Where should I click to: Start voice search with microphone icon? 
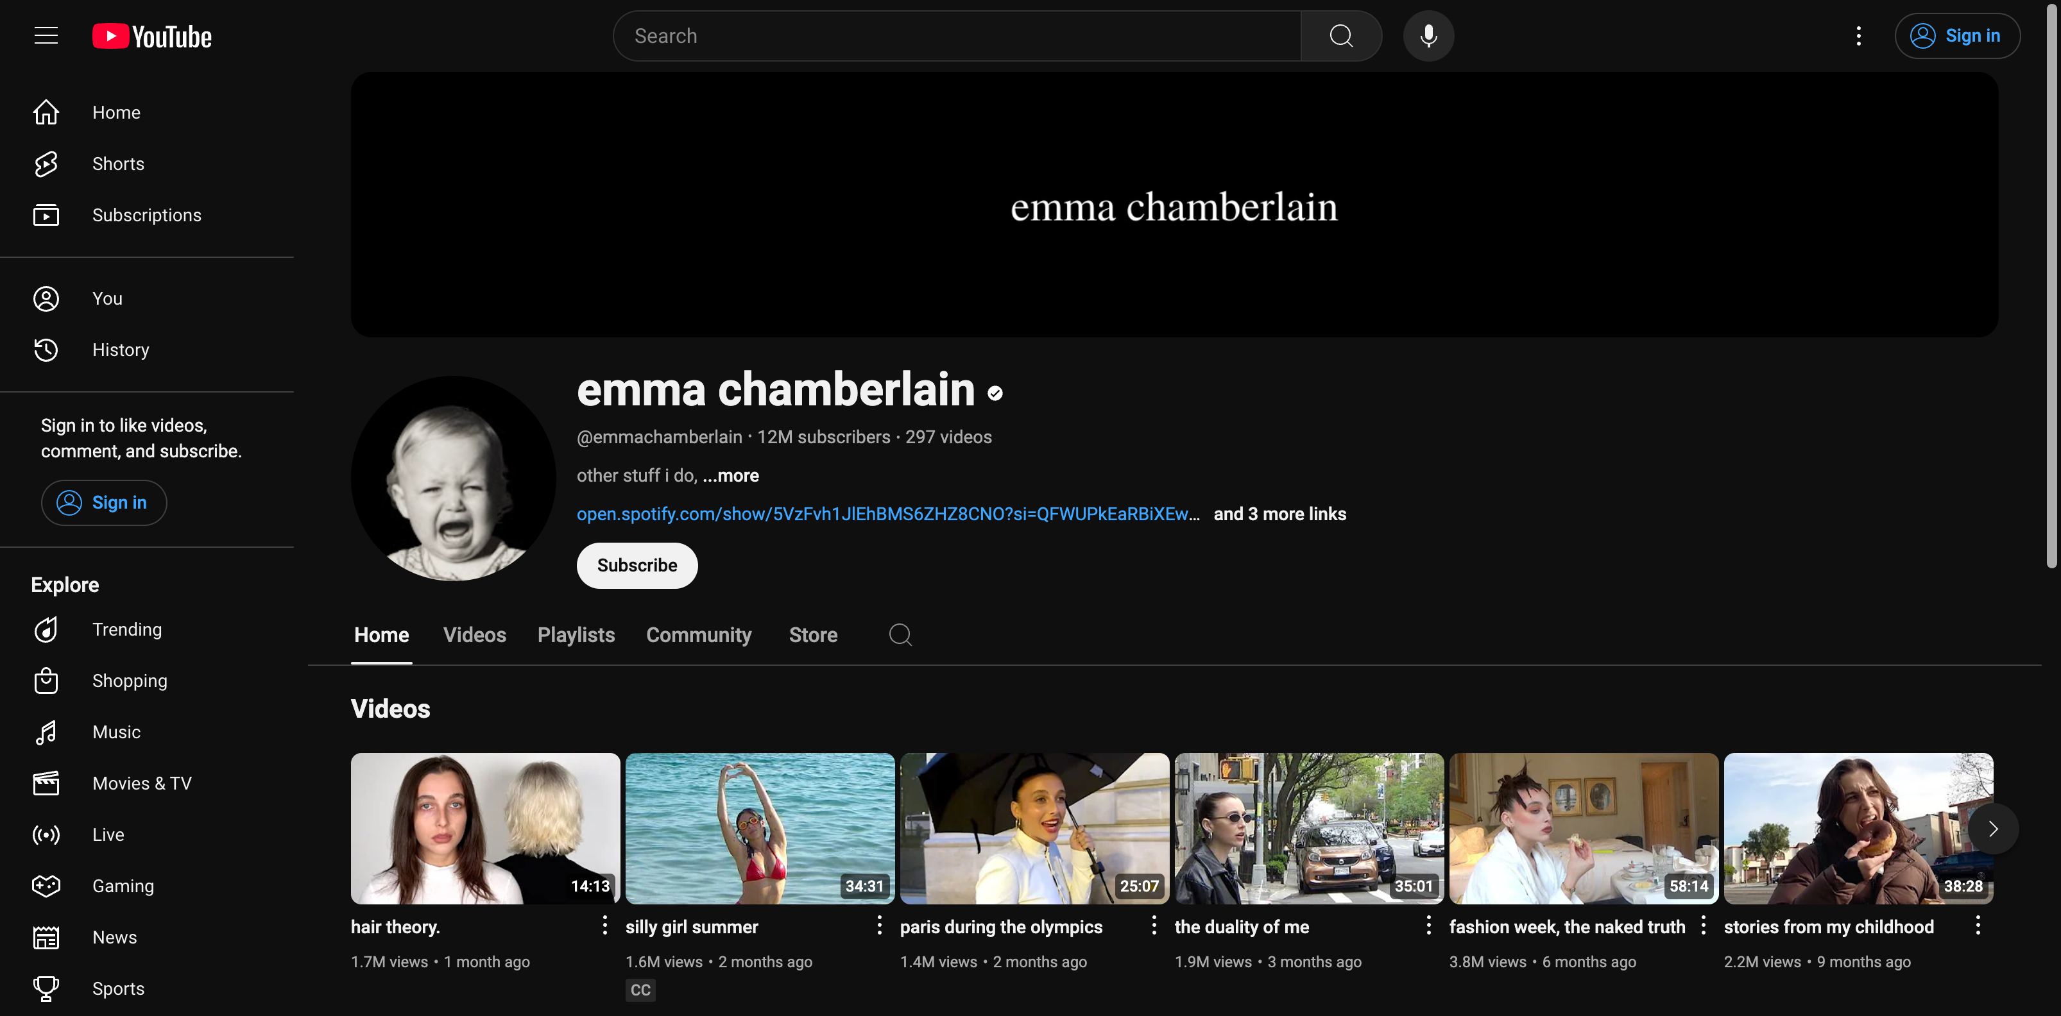[x=1428, y=36]
